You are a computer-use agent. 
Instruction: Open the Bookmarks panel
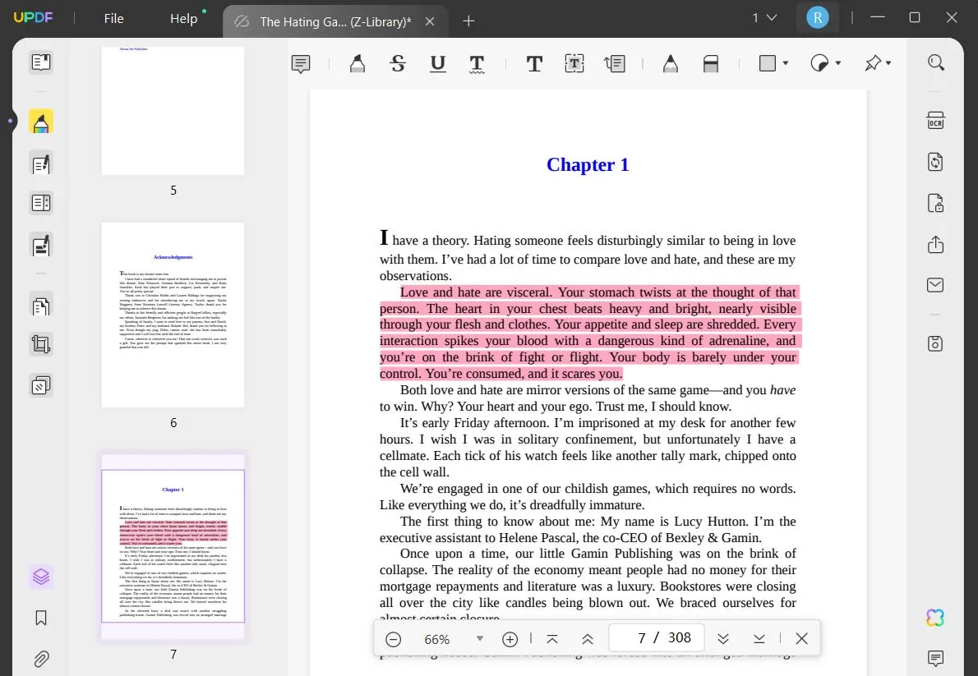point(41,618)
